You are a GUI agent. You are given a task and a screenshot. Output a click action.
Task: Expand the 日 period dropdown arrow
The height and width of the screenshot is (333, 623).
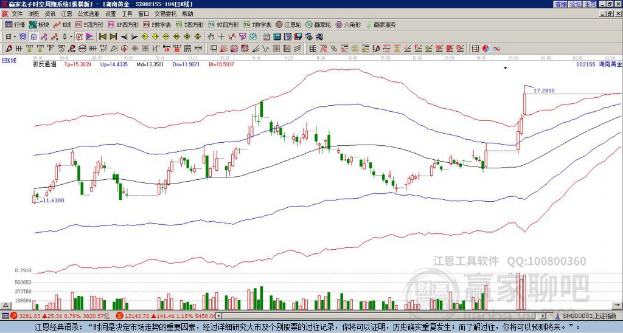point(15,36)
